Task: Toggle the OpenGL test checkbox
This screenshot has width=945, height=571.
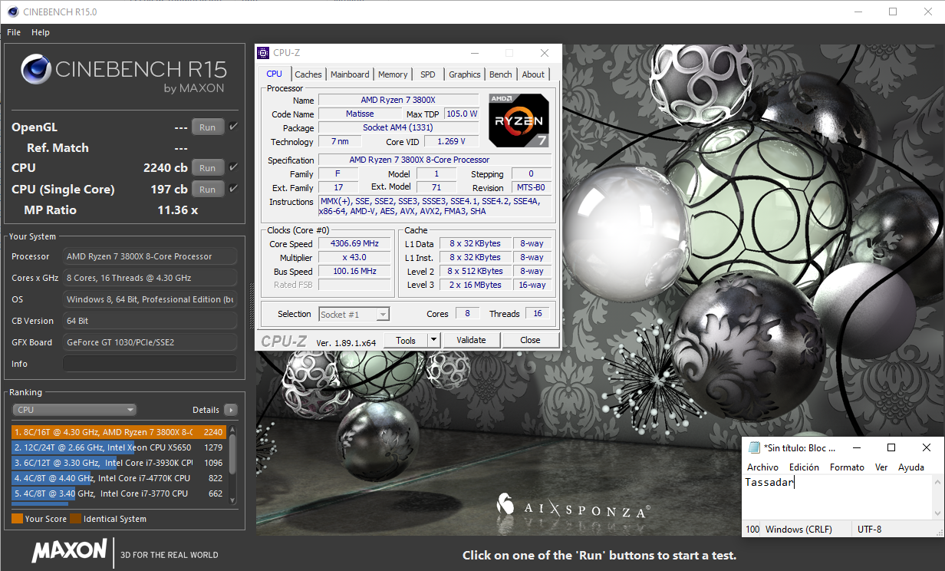Action: [x=233, y=127]
